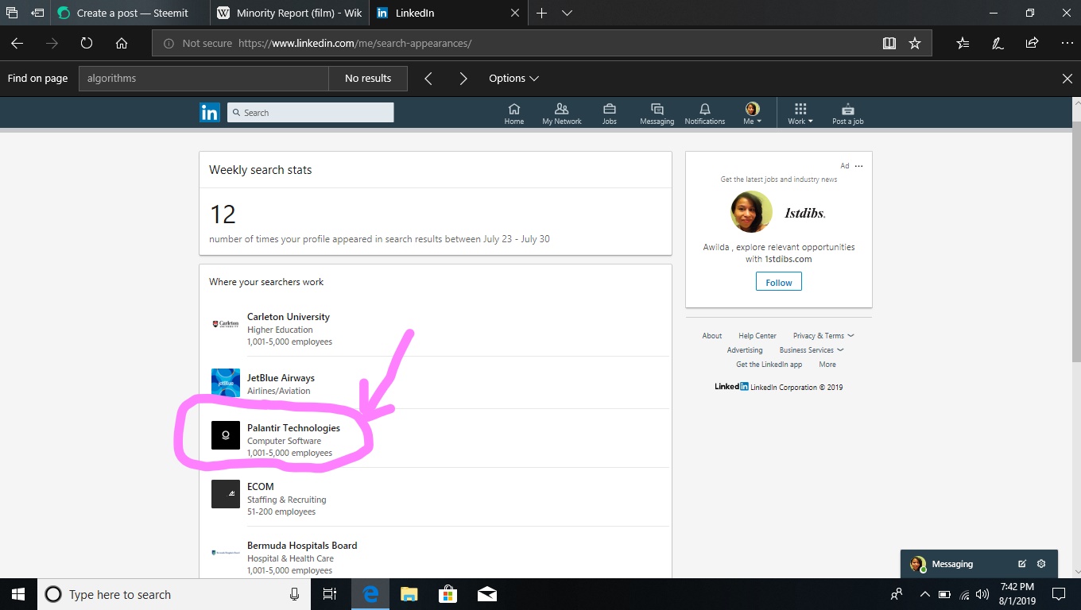1081x610 pixels.
Task: Click browser Refresh button
Action: 87,43
